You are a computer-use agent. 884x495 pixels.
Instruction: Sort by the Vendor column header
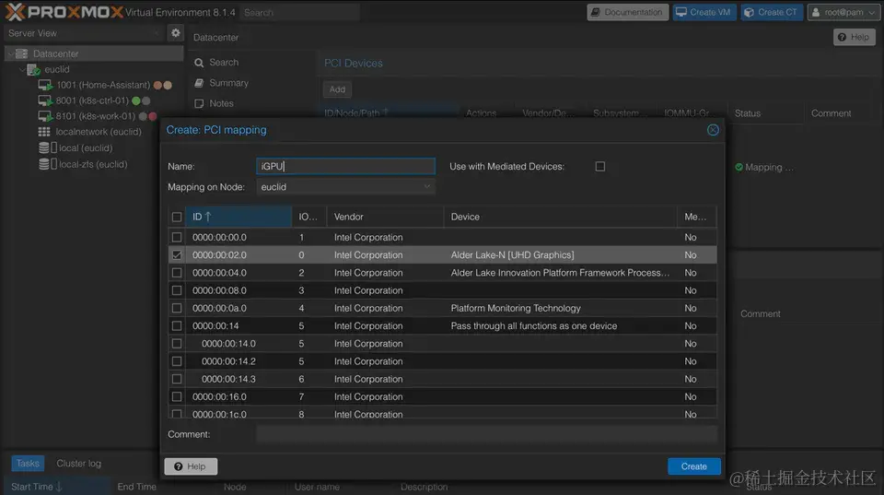click(385, 217)
